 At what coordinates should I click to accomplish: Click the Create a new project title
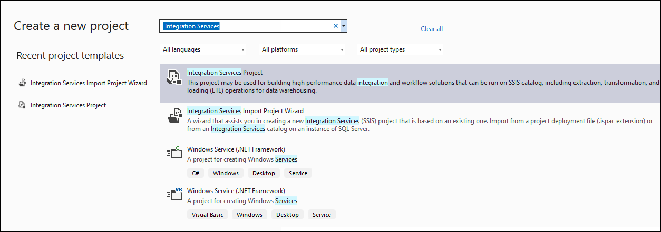pyautogui.click(x=71, y=26)
